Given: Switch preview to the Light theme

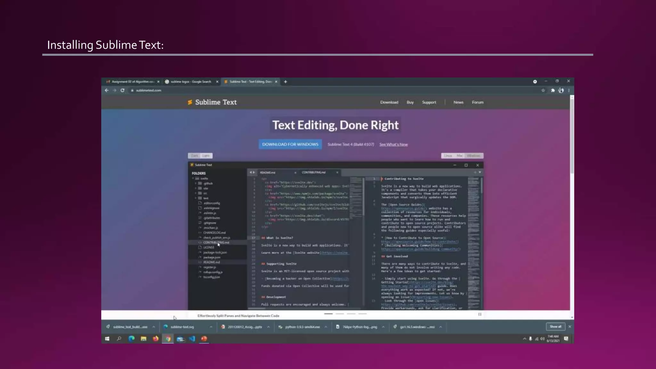Looking at the screenshot, I should click(x=206, y=156).
